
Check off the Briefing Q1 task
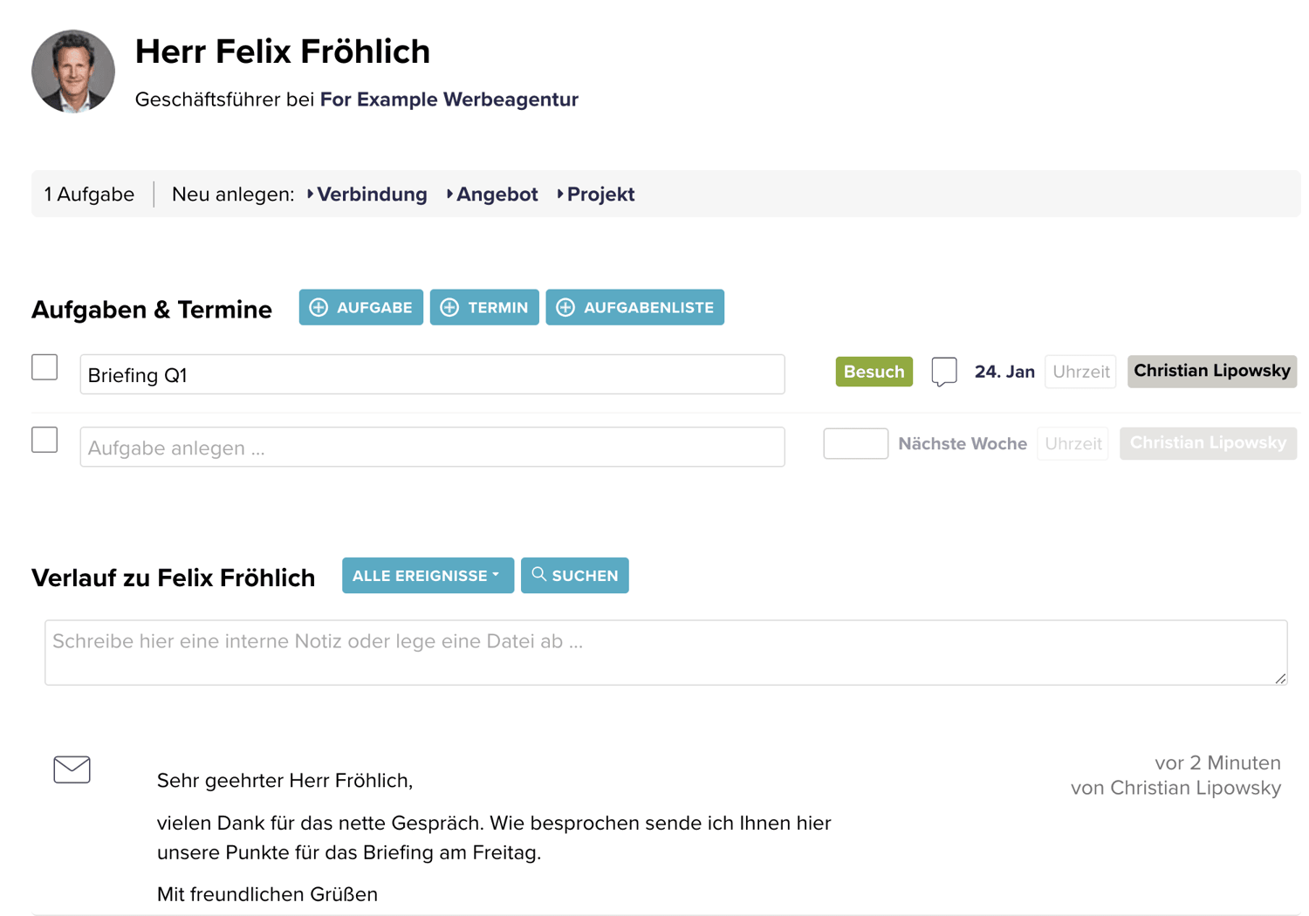tap(44, 367)
